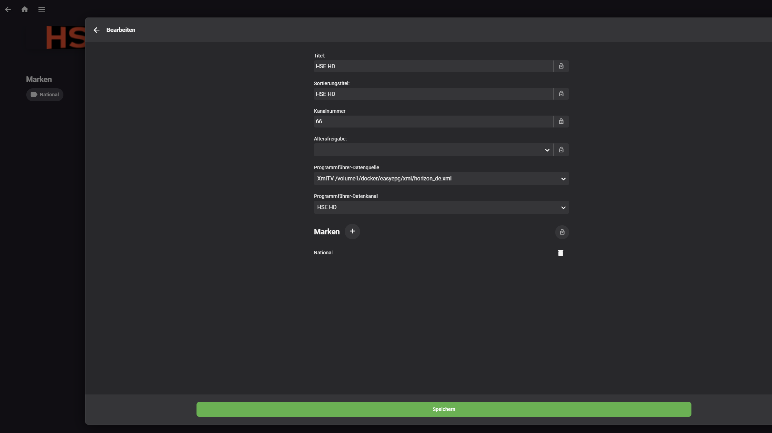Click into the Sortierungstitel input field
772x433 pixels.
tap(433, 94)
